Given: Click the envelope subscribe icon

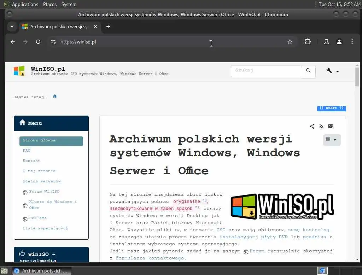Looking at the screenshot, I should 331,127.
